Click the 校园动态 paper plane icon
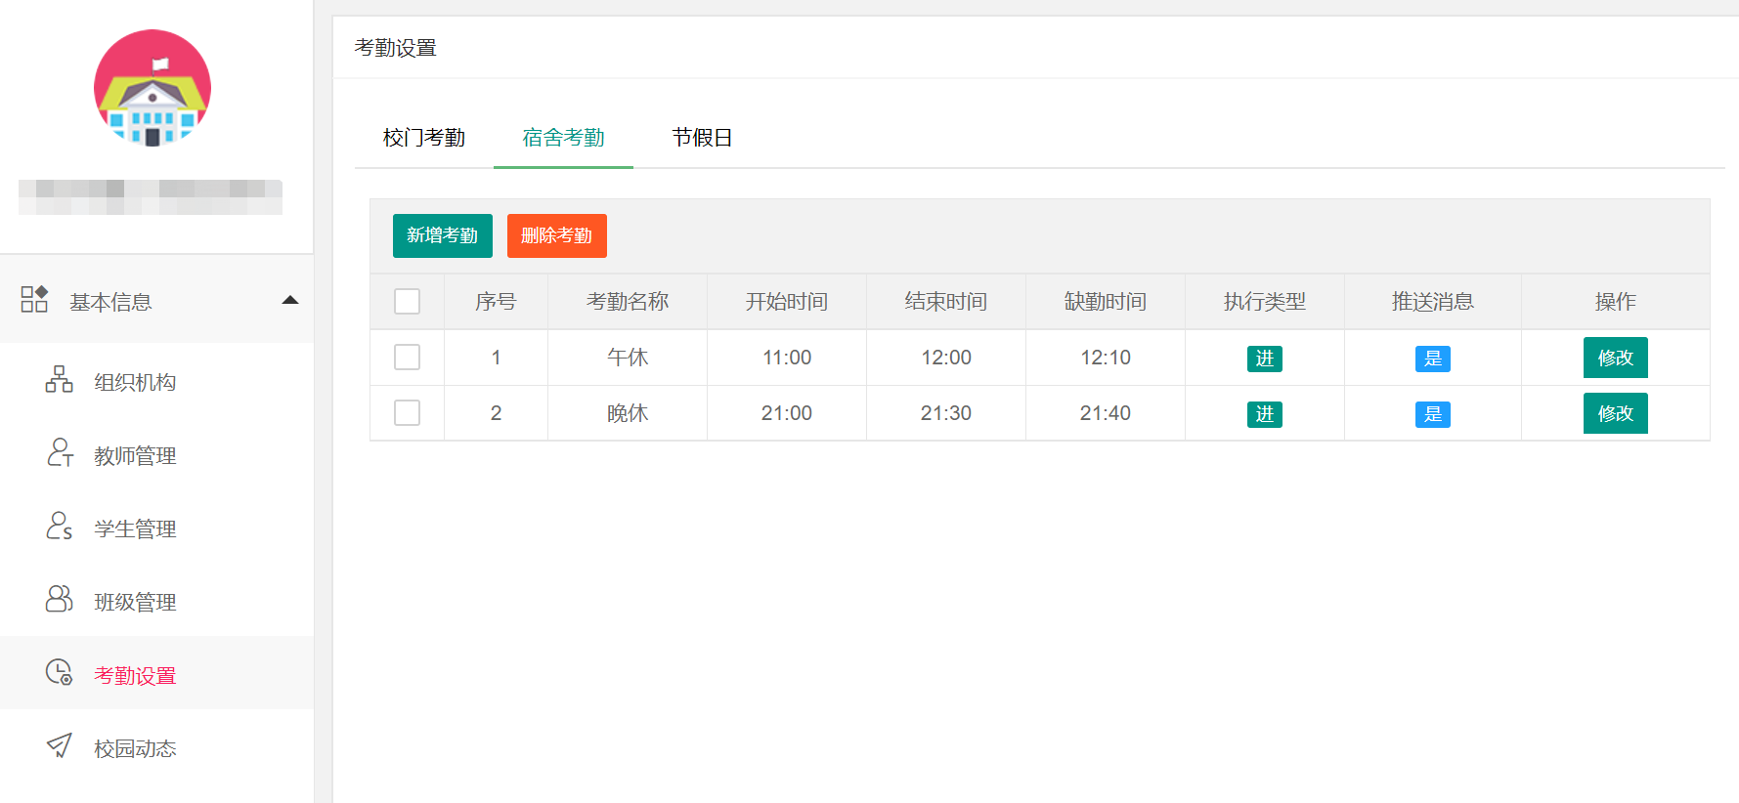The image size is (1739, 803). 60,746
